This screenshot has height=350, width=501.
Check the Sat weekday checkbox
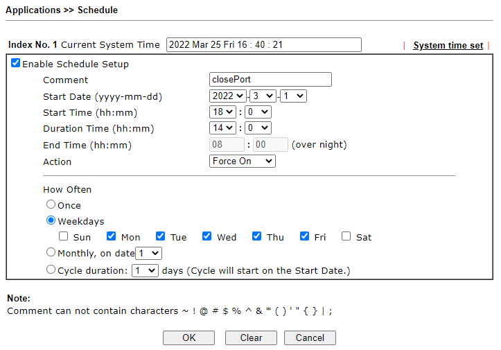point(346,236)
